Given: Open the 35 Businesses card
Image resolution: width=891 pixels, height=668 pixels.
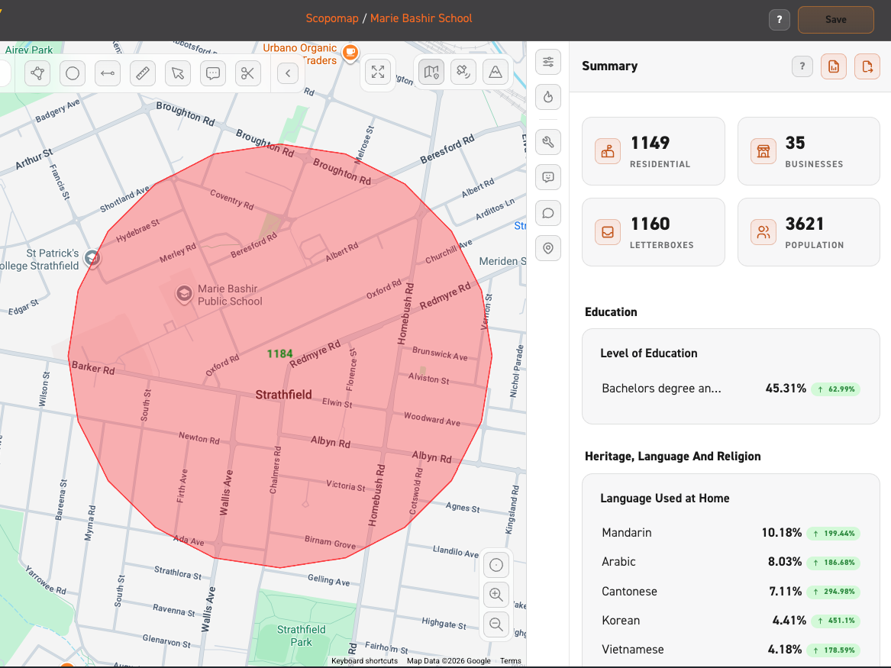Looking at the screenshot, I should pos(809,151).
